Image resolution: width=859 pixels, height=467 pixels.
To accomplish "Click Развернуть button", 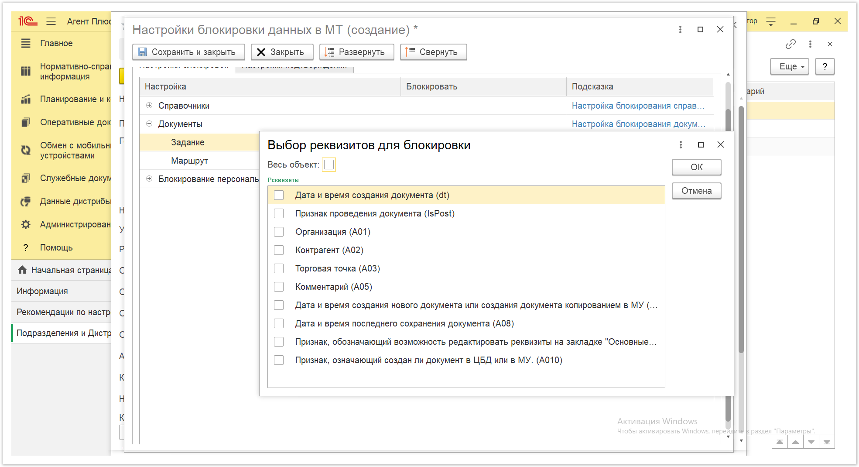I will coord(357,52).
